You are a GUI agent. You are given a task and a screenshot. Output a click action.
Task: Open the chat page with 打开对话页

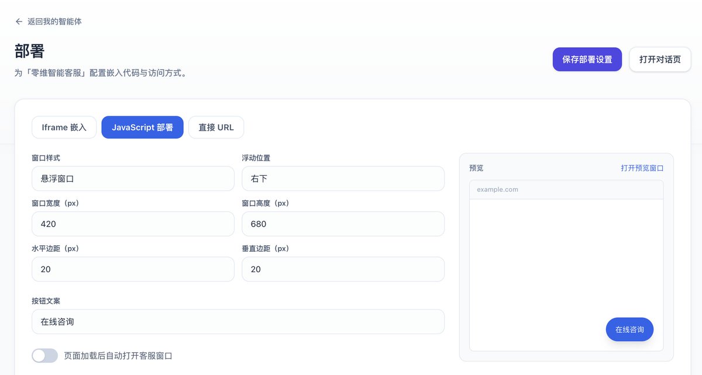660,60
